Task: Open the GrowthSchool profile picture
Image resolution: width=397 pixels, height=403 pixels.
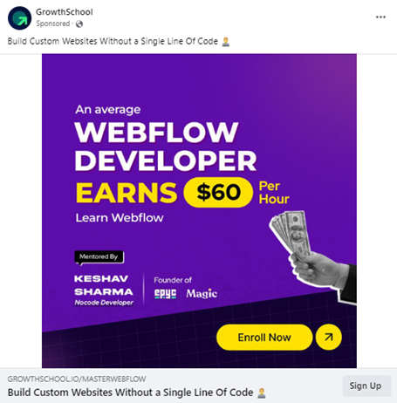Action: click(19, 18)
